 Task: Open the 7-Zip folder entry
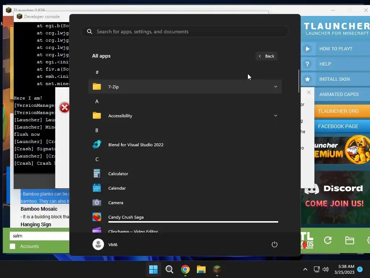tap(185, 87)
